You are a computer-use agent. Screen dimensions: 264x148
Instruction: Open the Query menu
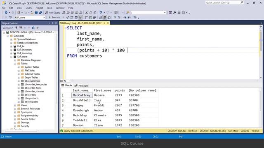click(28, 8)
